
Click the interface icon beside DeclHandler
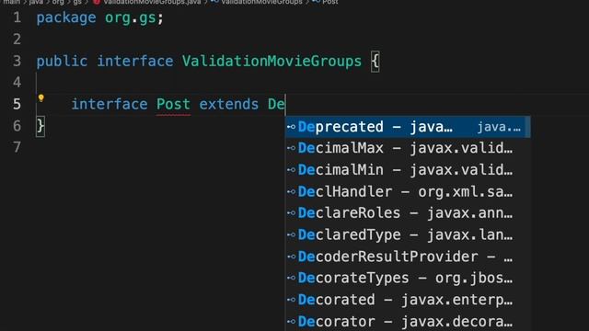(x=292, y=192)
